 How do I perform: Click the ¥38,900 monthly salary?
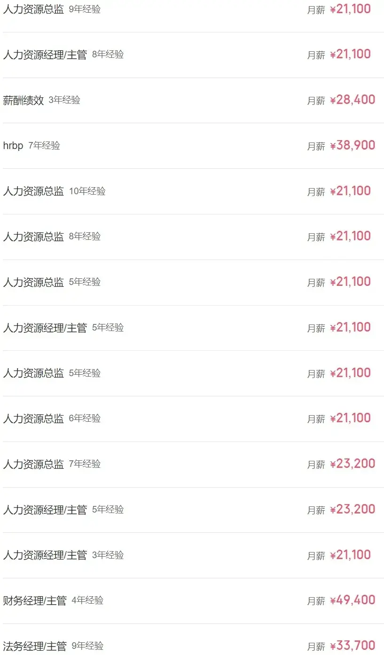[353, 145]
